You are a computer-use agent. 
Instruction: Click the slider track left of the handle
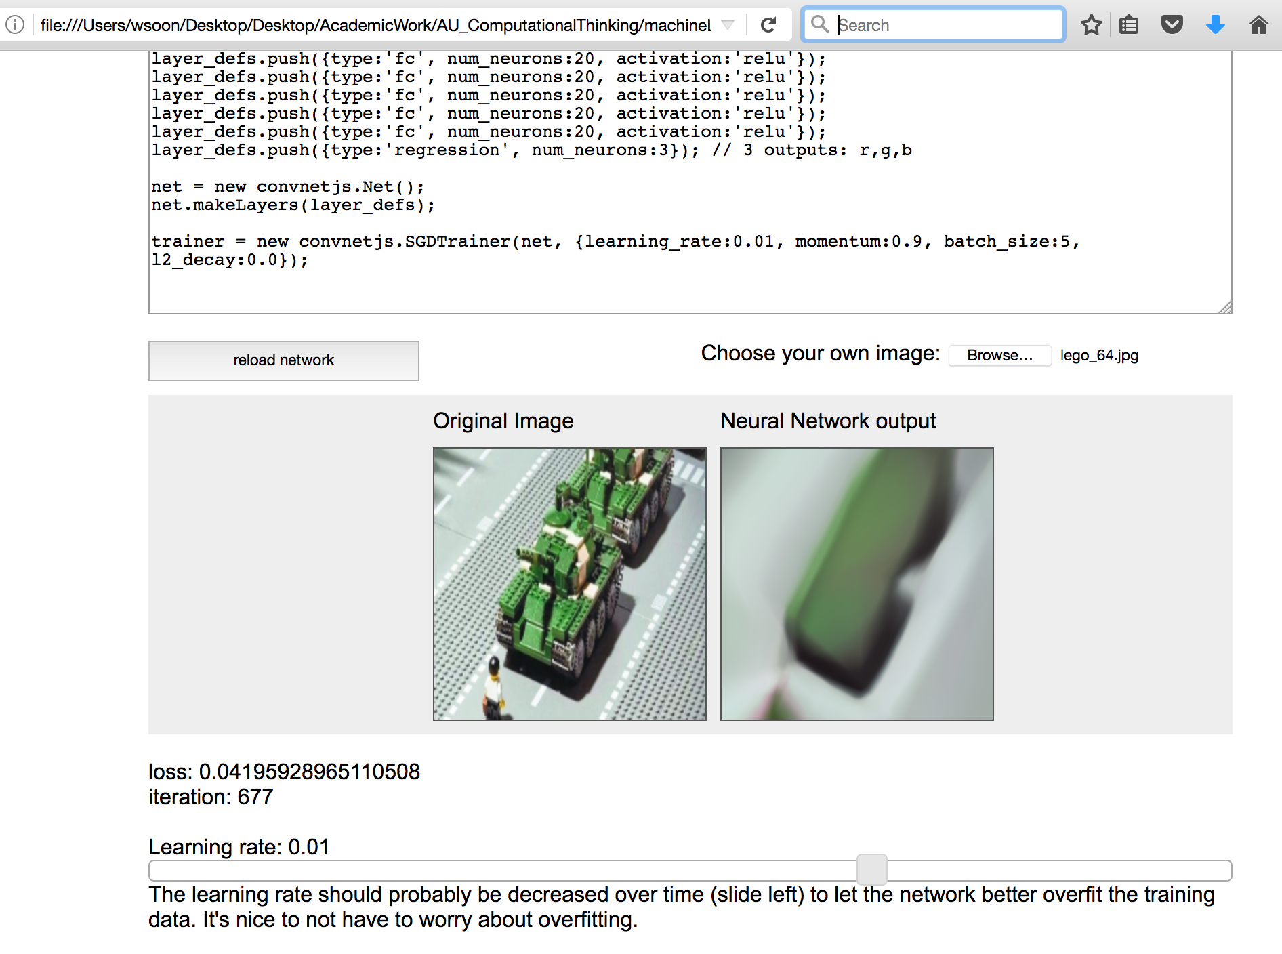[501, 870]
